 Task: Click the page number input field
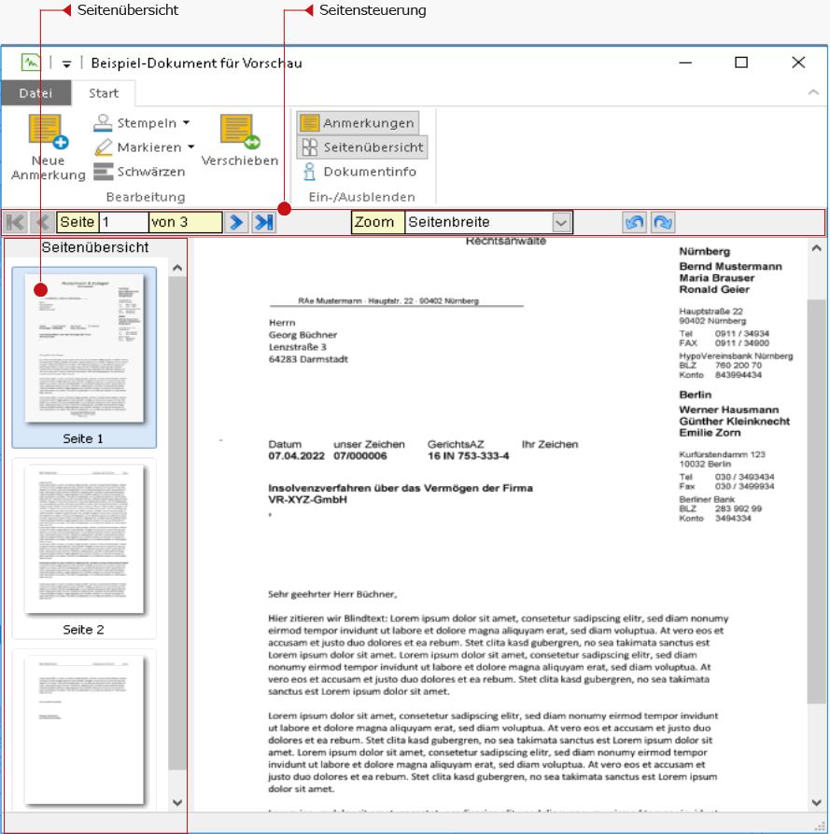[x=123, y=222]
